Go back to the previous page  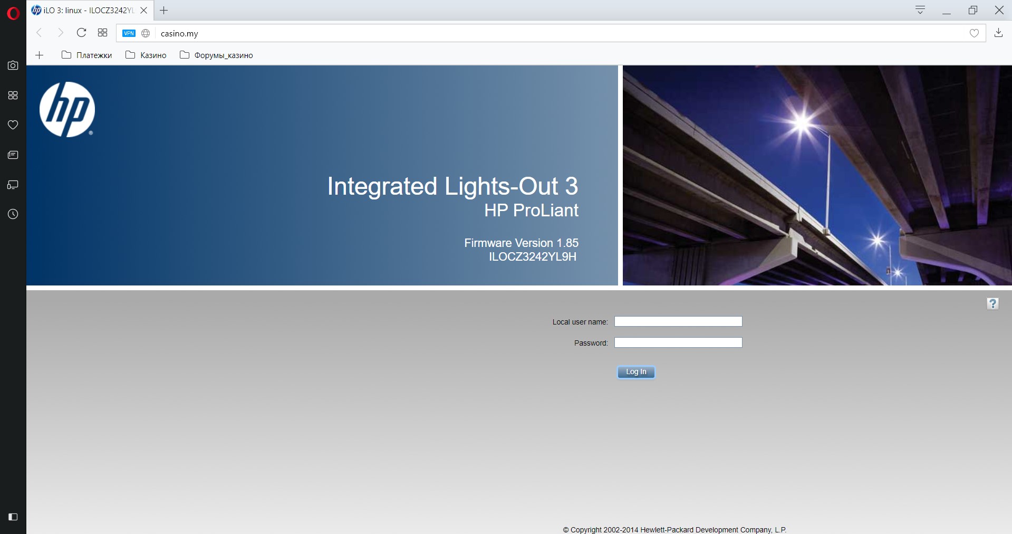39,33
